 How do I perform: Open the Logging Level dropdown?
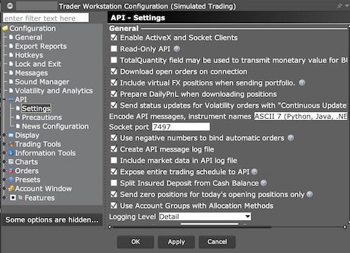tap(205, 217)
